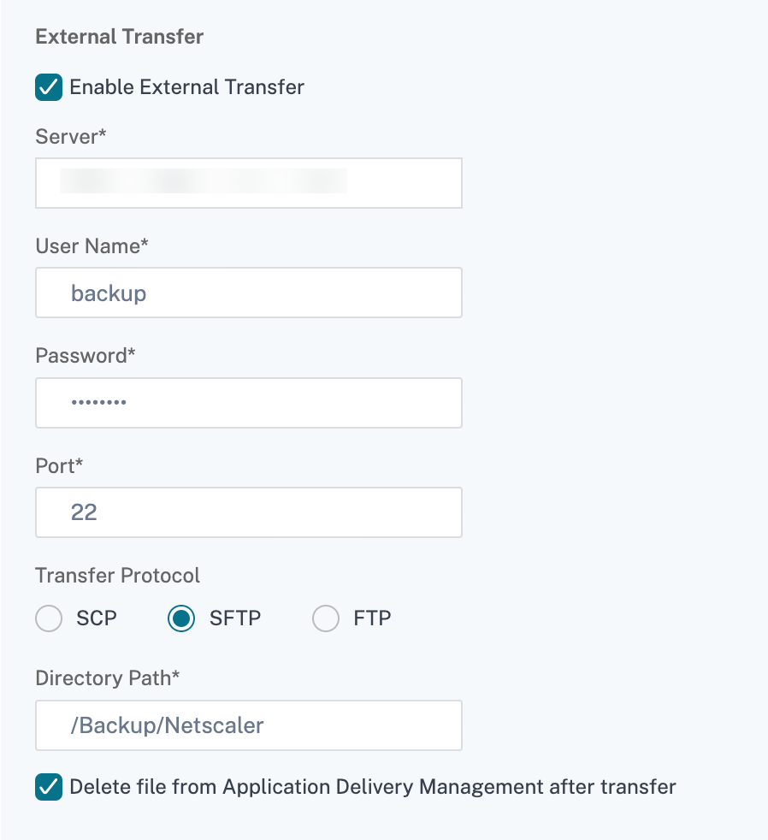Focus the User Name field containing backup
The width and height of the screenshot is (768, 840).
tap(248, 293)
